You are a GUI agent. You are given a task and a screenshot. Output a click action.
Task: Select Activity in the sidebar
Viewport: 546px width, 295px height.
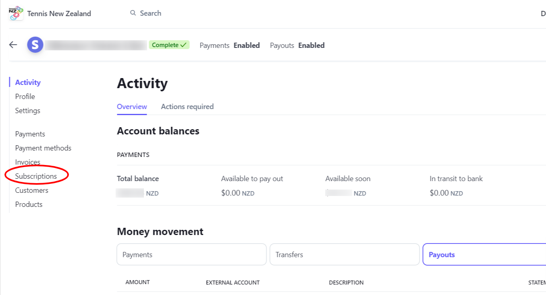(28, 83)
